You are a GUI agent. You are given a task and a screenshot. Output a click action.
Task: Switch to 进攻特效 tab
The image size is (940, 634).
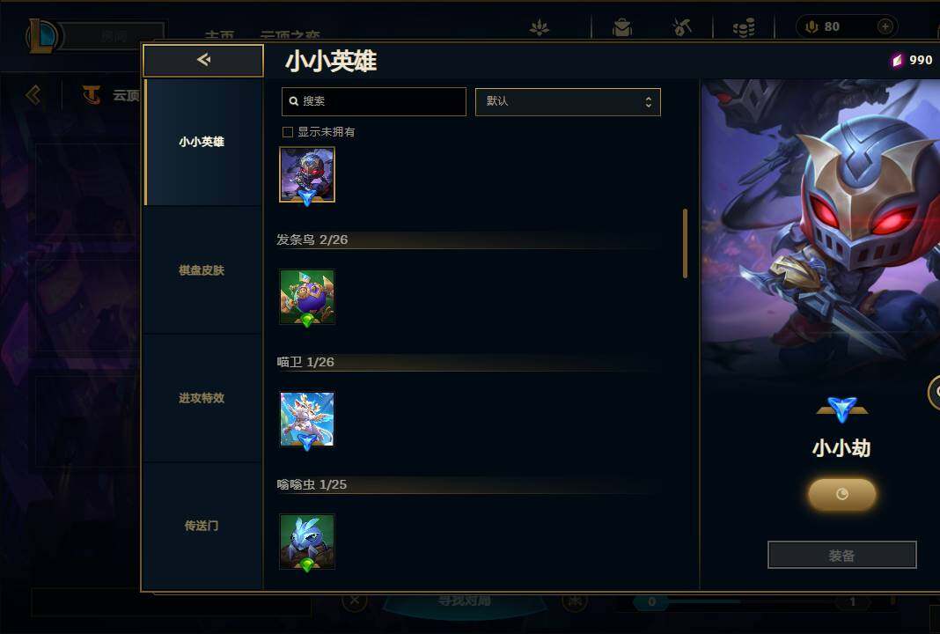click(x=202, y=398)
